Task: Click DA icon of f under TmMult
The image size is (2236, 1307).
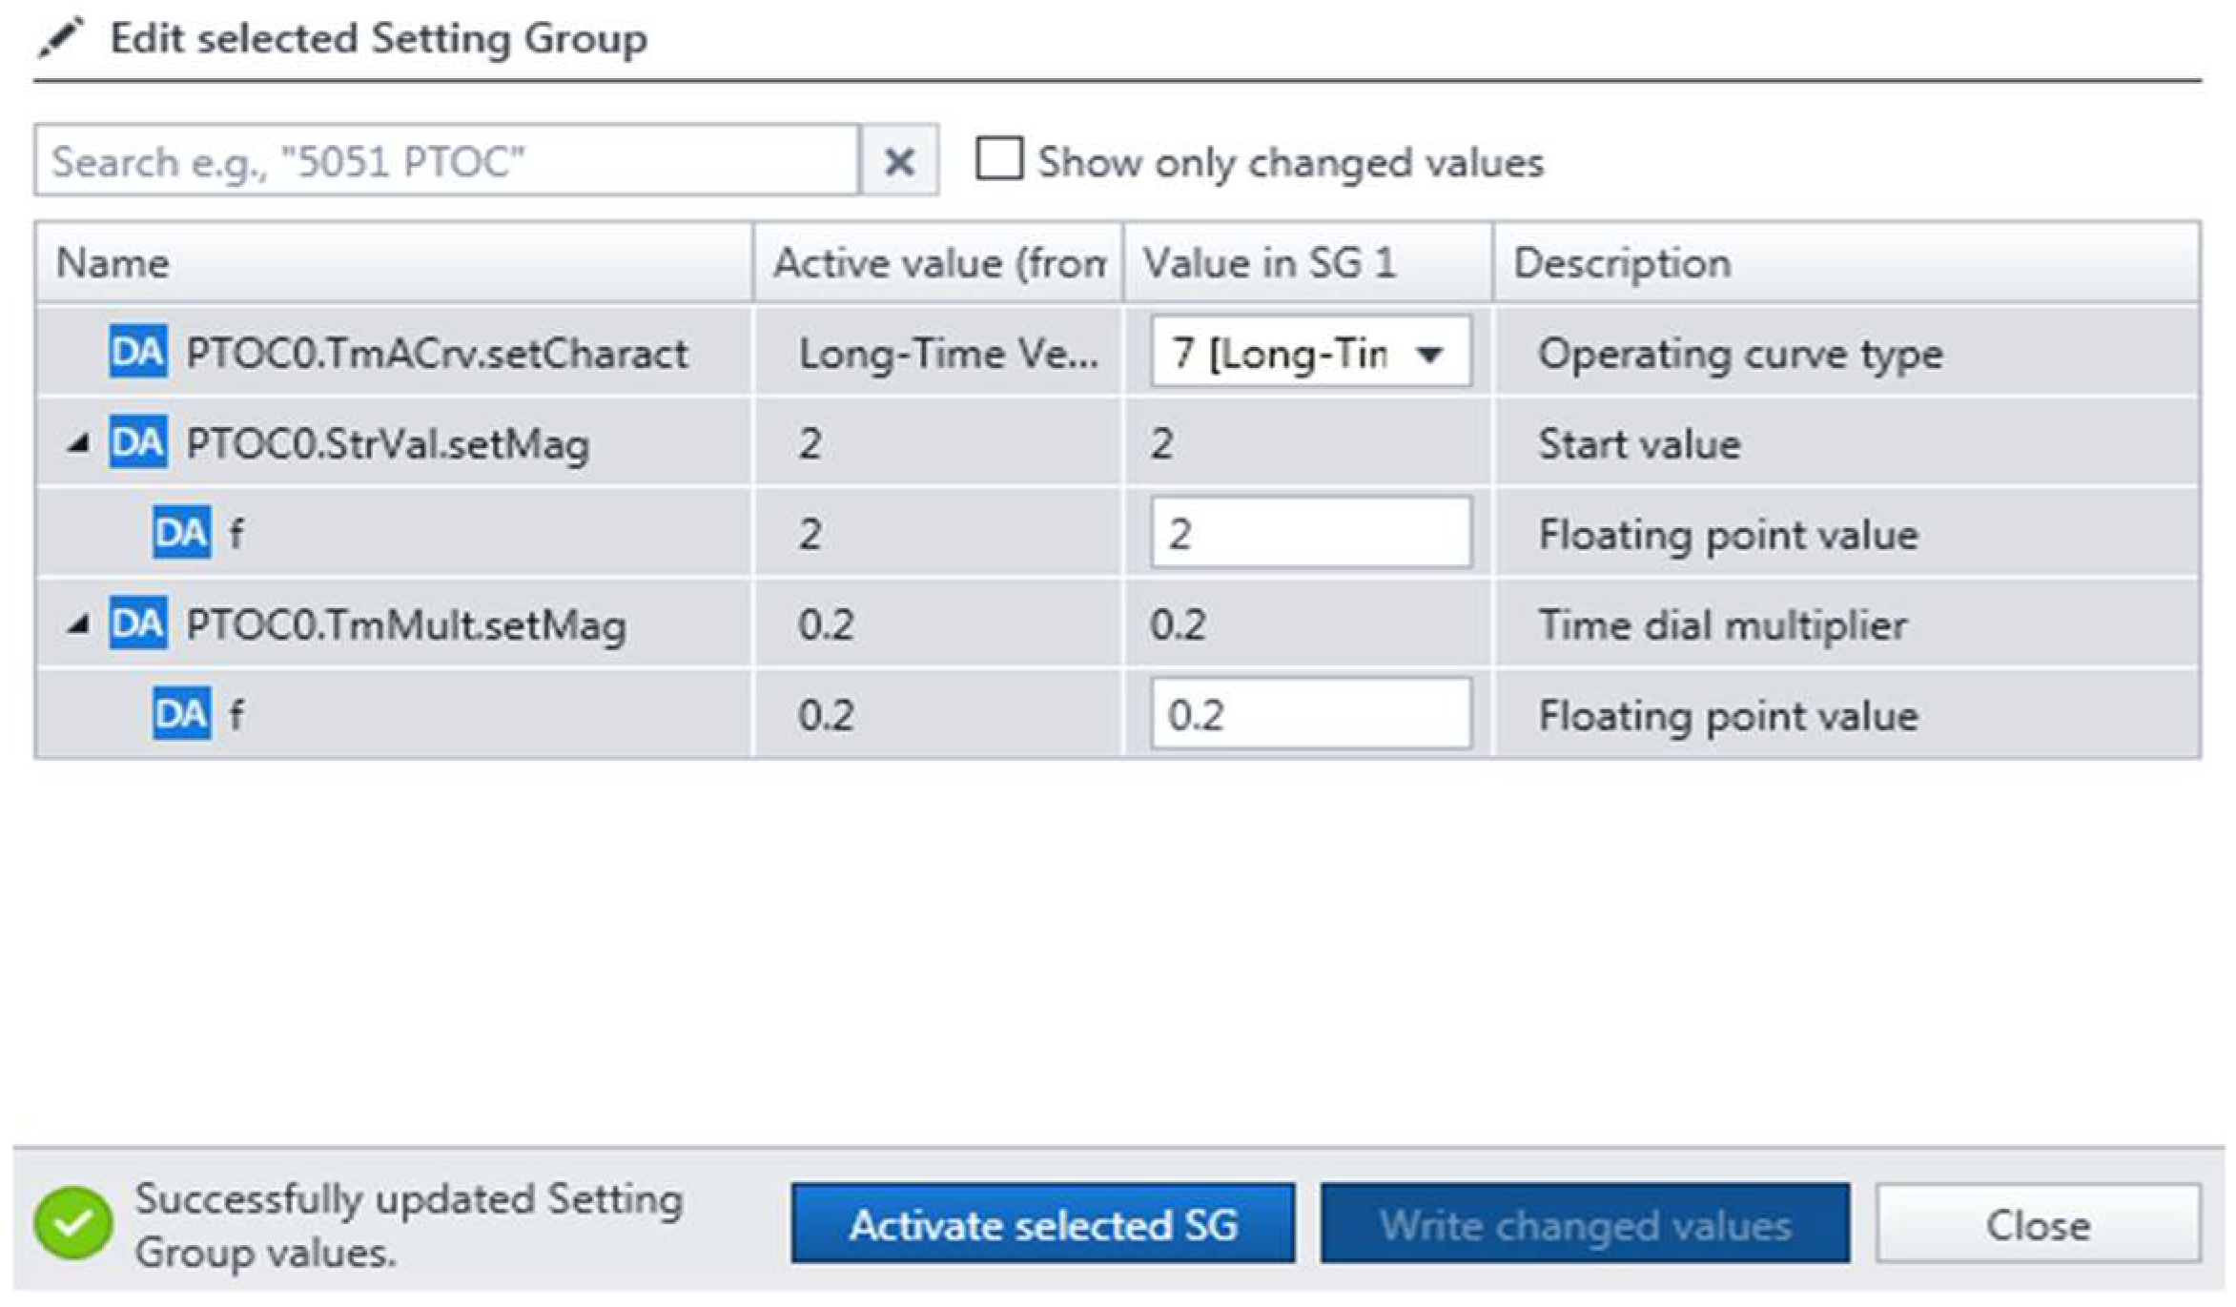Action: tap(181, 714)
